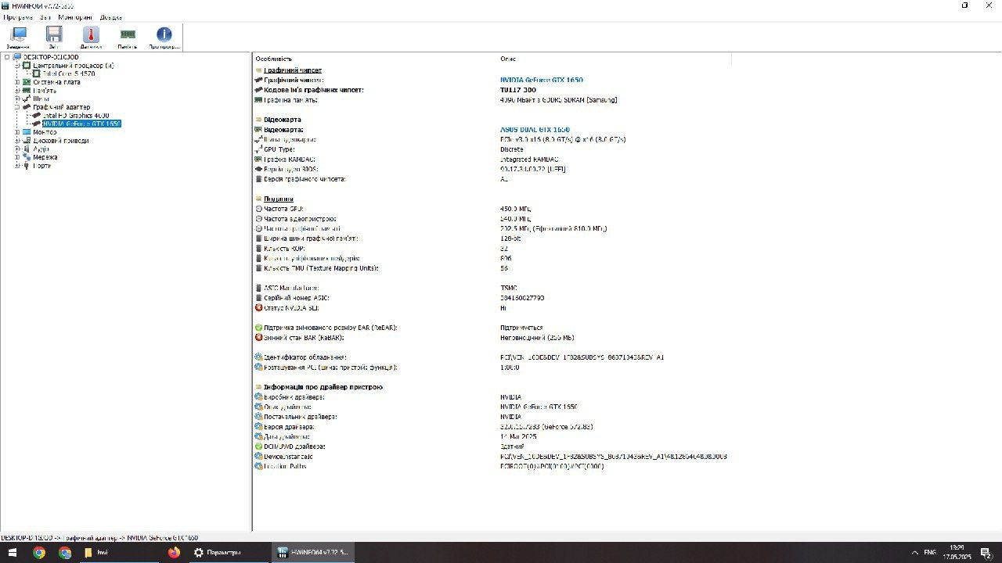Open Firefox from the taskbar
1002x563 pixels.
[174, 552]
